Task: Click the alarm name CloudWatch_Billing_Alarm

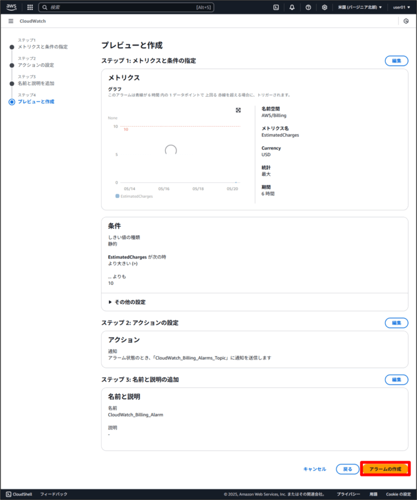Action: 136,415
